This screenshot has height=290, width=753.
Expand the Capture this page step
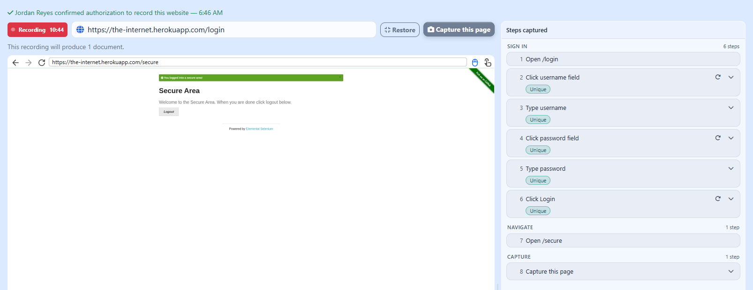(x=731, y=271)
